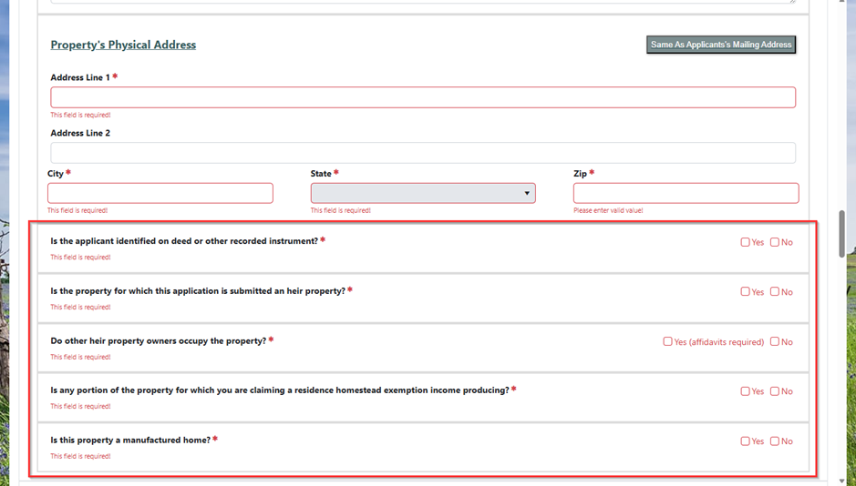Check No for applicant identified on deed
The image size is (856, 486).
[775, 242]
